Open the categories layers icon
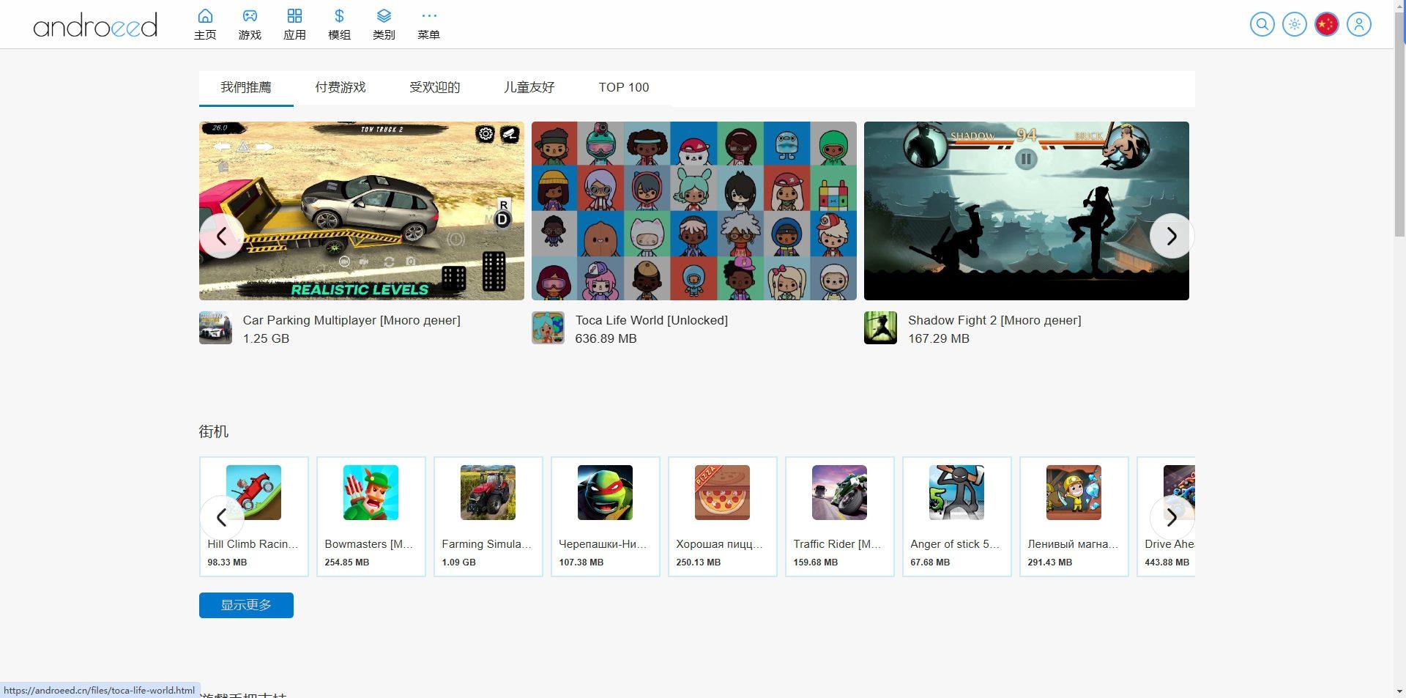This screenshot has width=1406, height=698. click(x=384, y=24)
